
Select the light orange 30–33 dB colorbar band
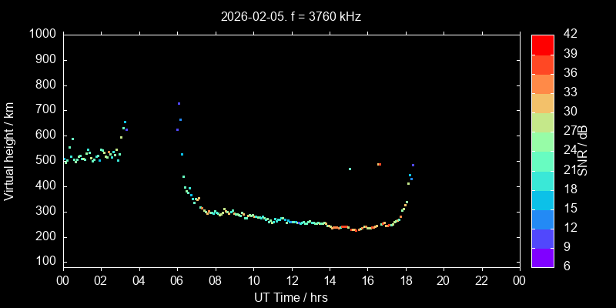[x=542, y=103]
